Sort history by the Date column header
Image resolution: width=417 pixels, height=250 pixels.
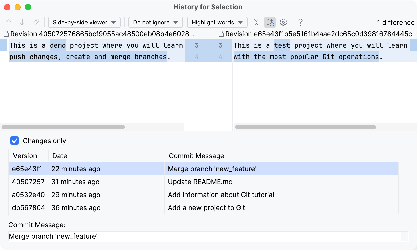click(60, 156)
